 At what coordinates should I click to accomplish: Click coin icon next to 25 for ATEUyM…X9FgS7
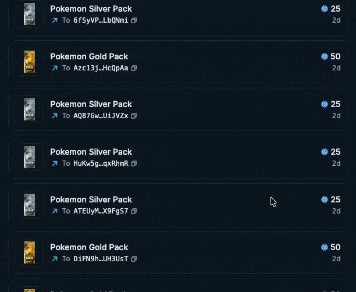[x=325, y=200]
